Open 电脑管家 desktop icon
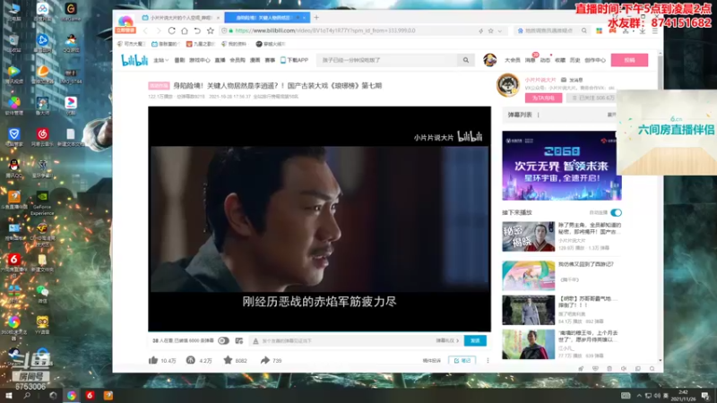Viewport: 717px width, 403px height. (x=14, y=137)
